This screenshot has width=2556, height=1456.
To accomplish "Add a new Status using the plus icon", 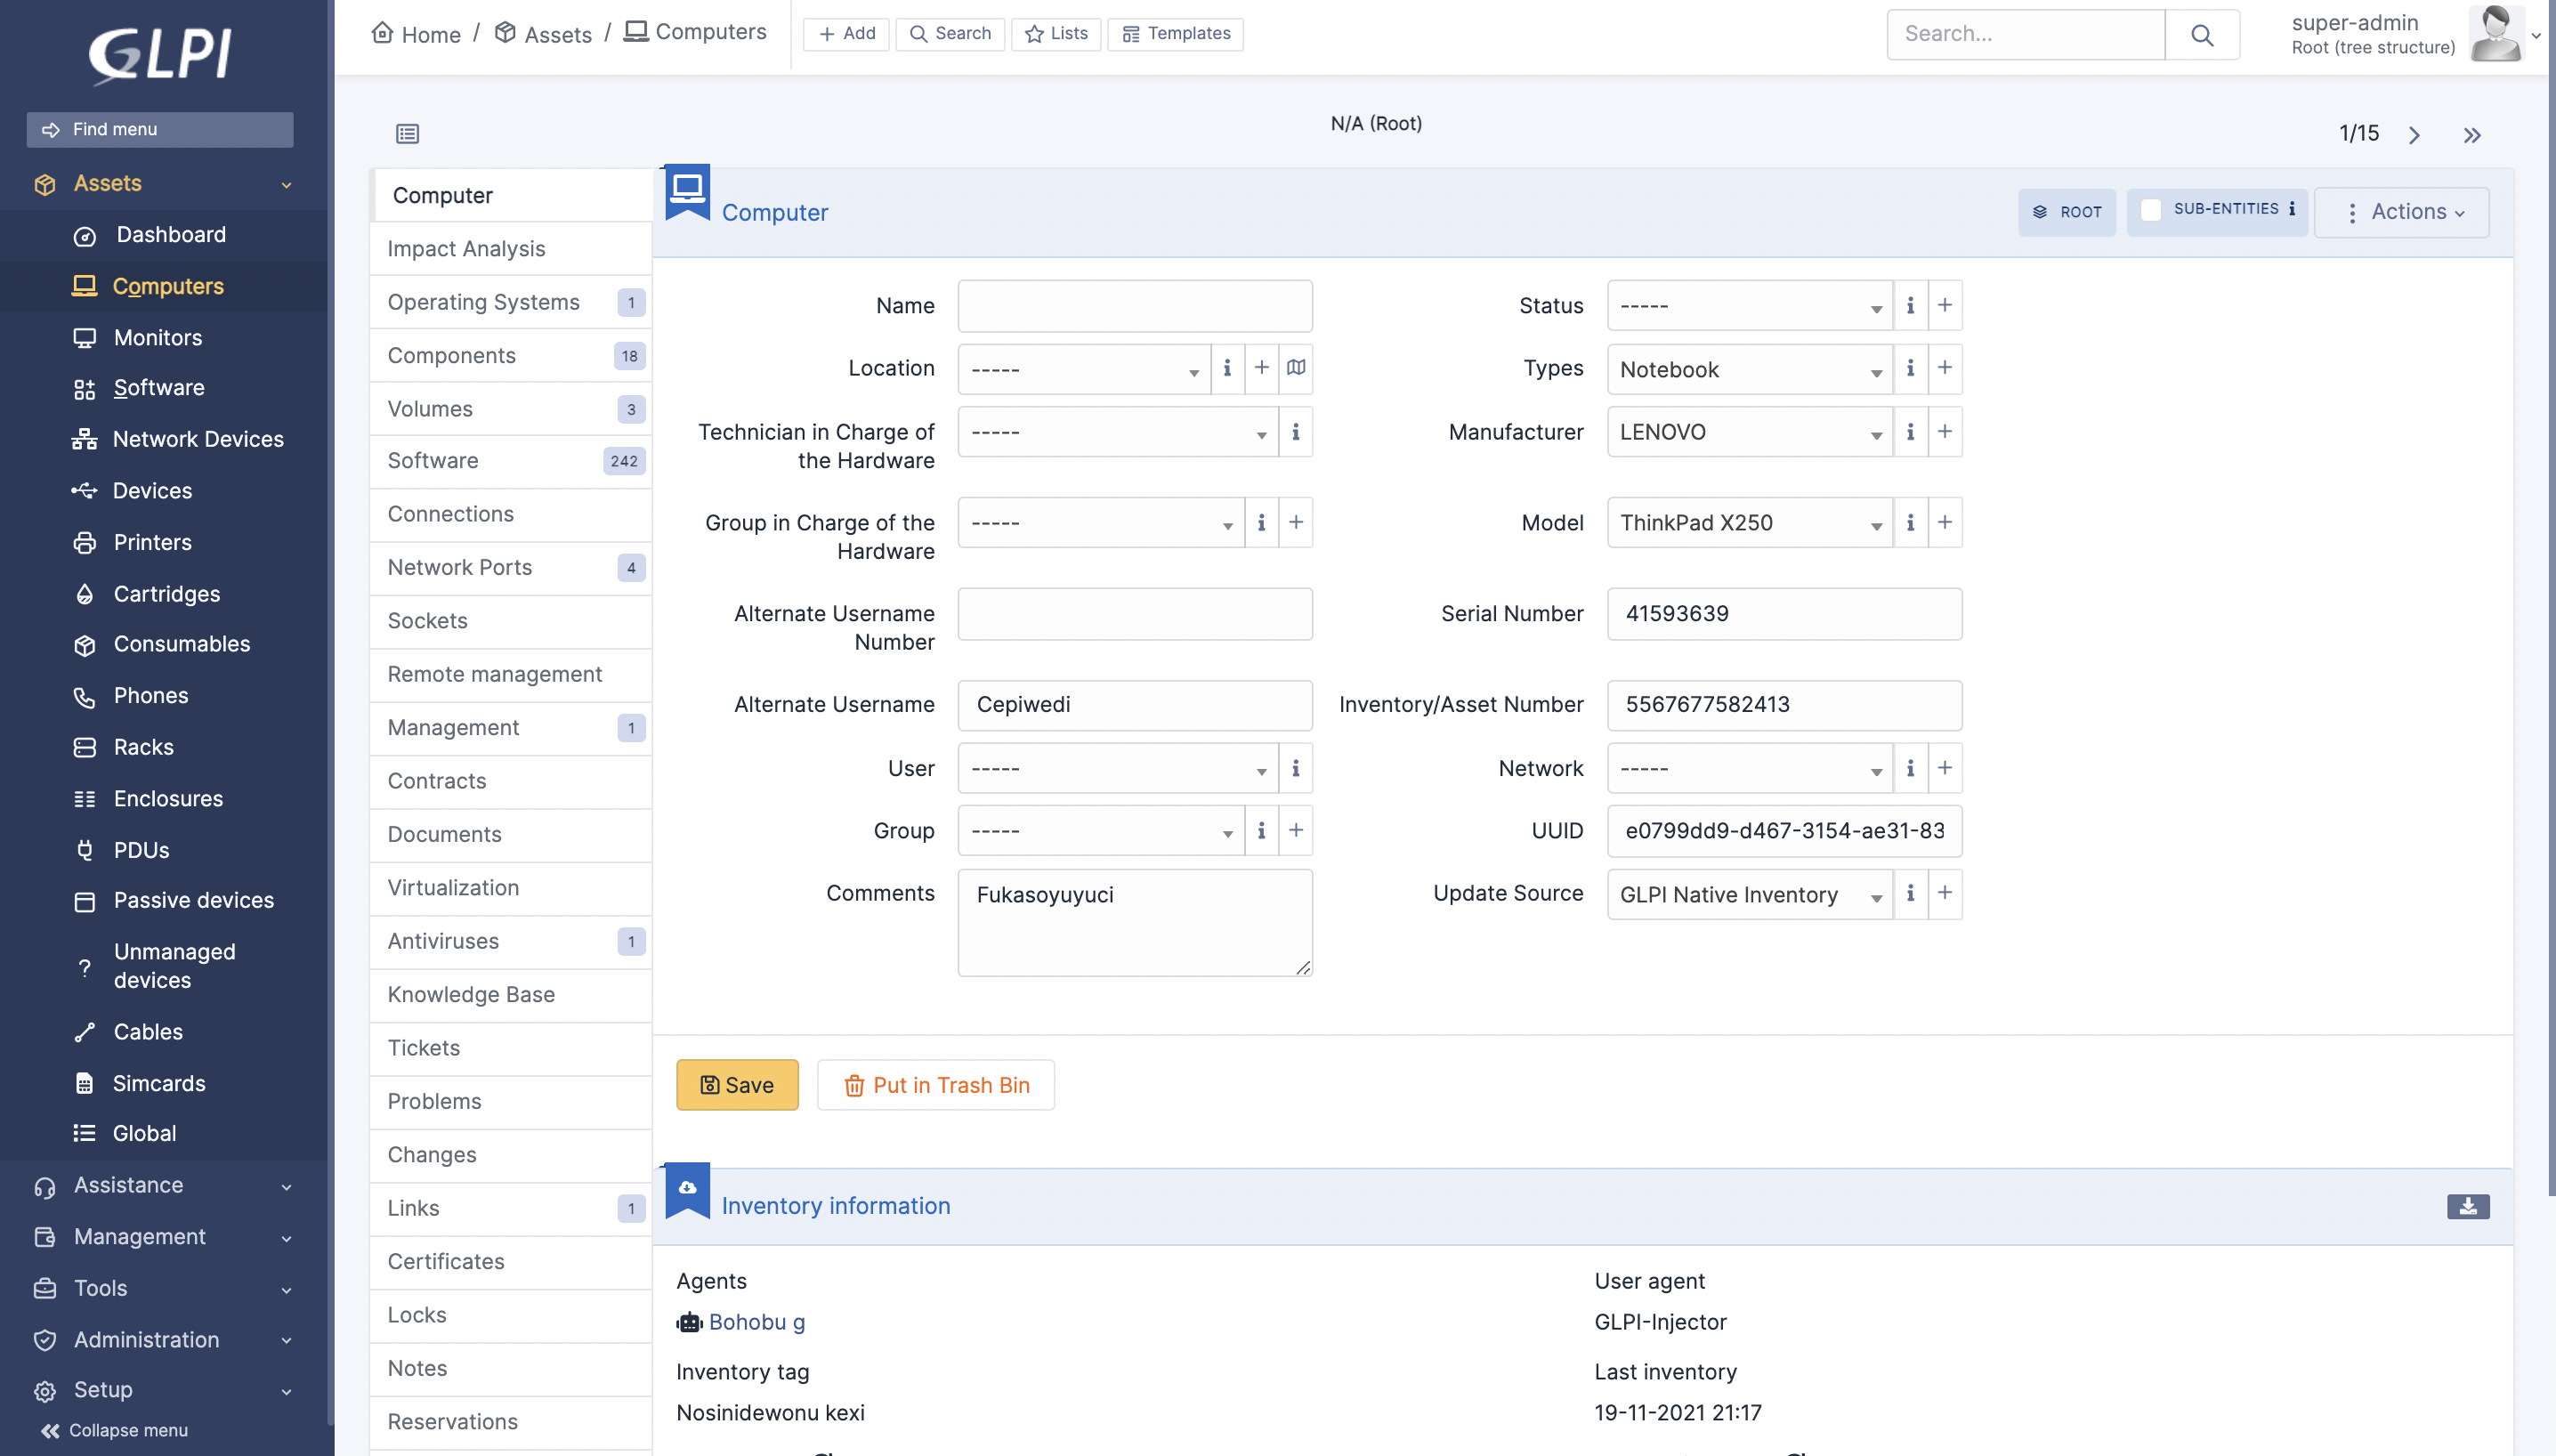I will point(1943,305).
